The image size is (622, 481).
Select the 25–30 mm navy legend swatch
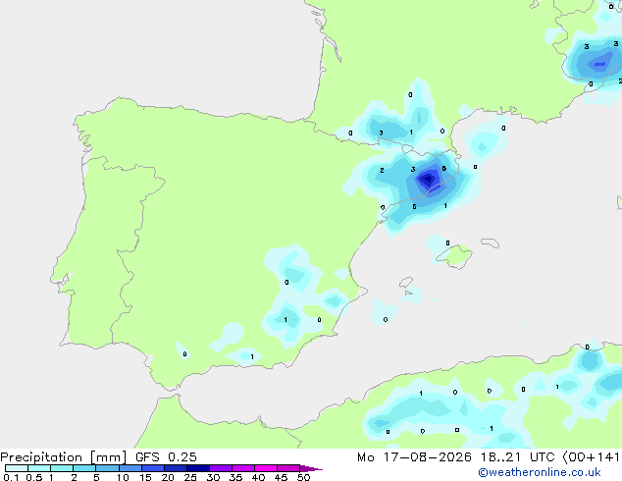coord(198,468)
